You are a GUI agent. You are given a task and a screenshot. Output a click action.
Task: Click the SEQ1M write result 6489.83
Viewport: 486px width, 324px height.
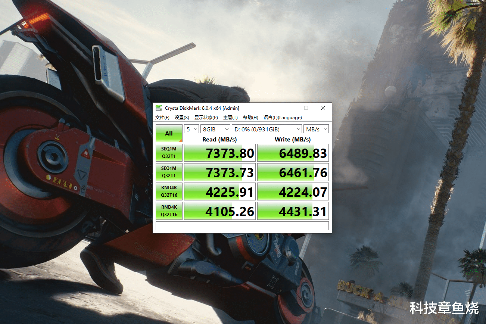293,153
